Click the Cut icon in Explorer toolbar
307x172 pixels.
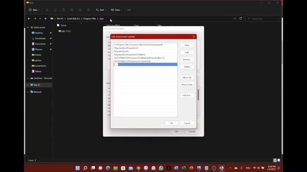pyautogui.click(x=47, y=10)
